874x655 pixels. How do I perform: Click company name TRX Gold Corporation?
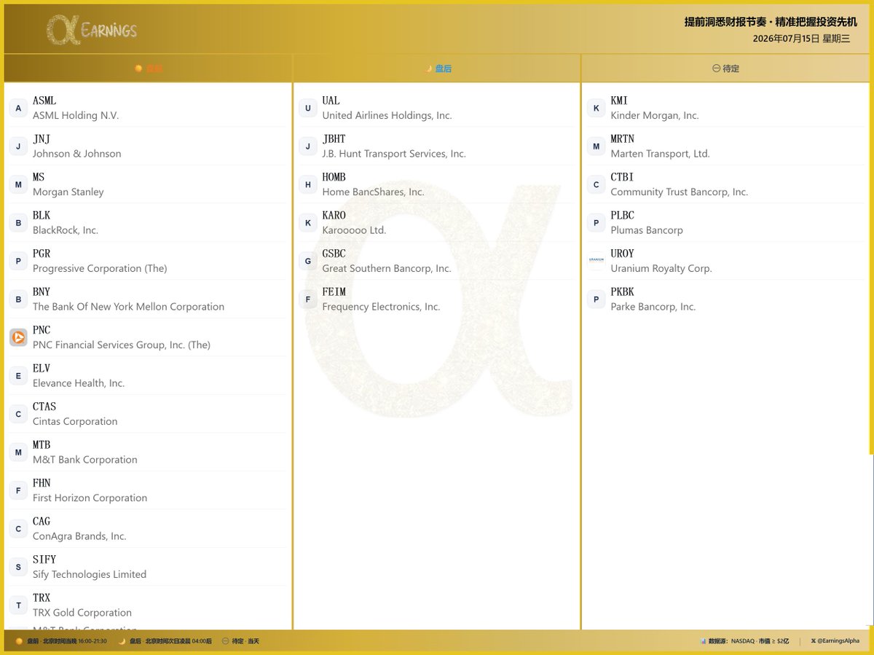tap(82, 613)
